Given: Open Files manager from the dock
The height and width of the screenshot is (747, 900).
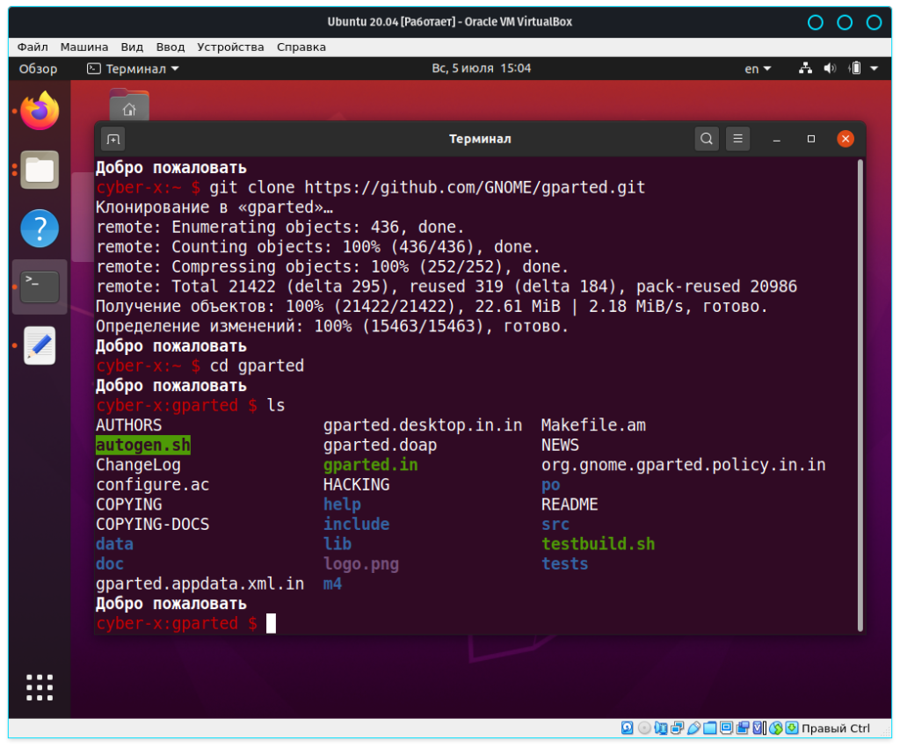Looking at the screenshot, I should coord(40,170).
